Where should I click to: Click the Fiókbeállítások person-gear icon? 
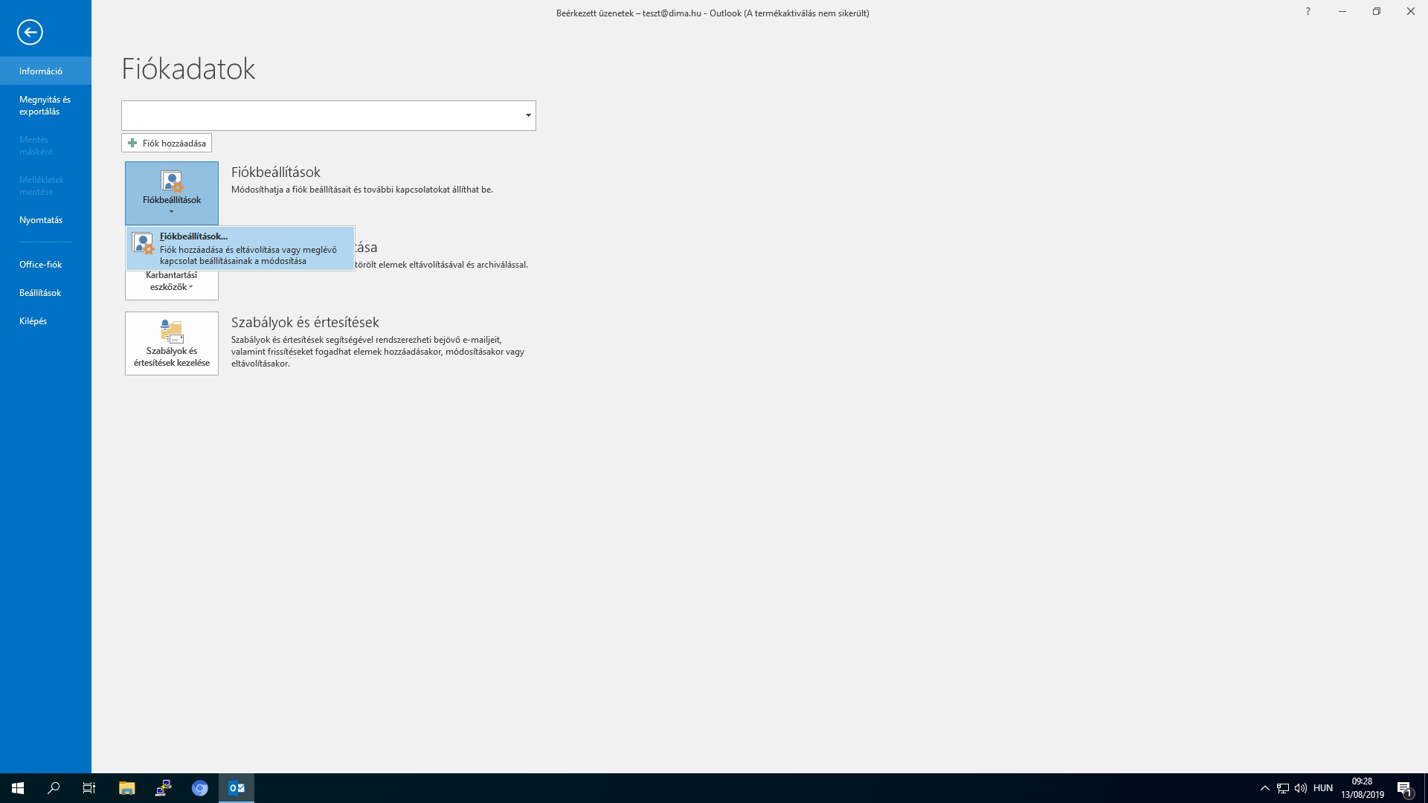tap(172, 181)
